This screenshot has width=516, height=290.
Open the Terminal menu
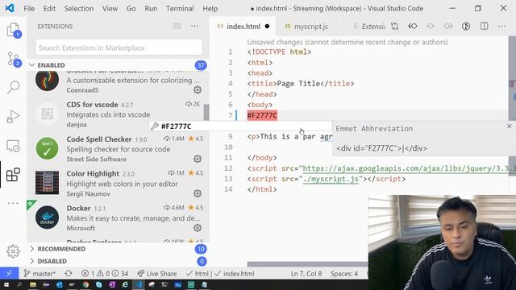click(x=180, y=9)
